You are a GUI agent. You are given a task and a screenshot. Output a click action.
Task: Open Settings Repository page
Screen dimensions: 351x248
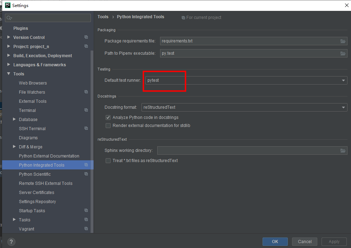[38, 202]
